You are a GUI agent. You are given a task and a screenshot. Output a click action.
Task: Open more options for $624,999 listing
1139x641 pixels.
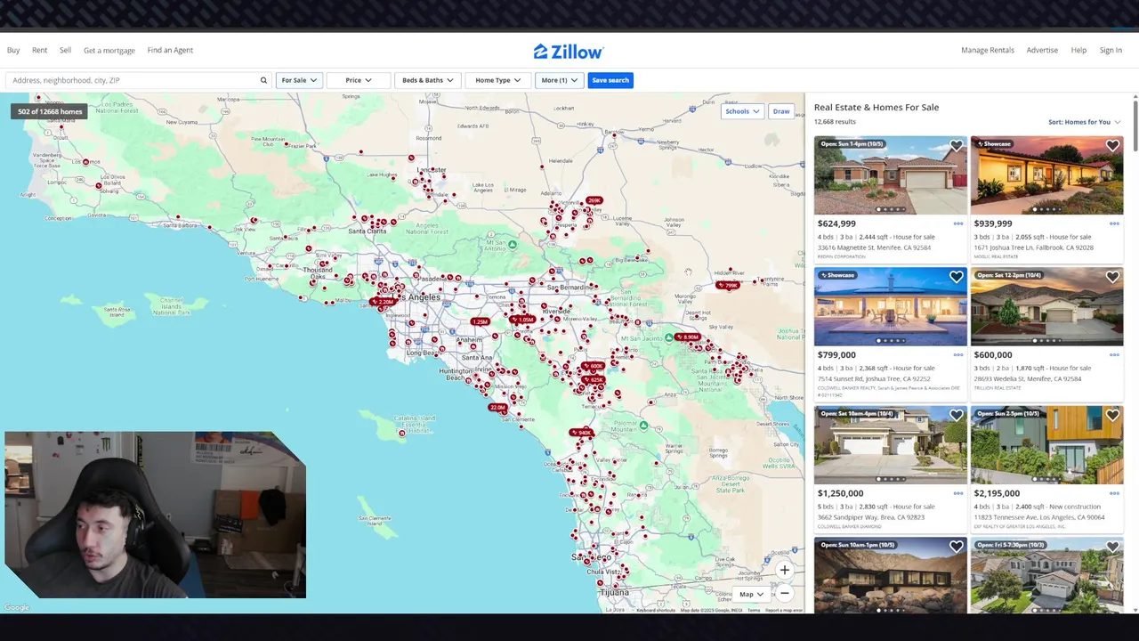coord(958,223)
